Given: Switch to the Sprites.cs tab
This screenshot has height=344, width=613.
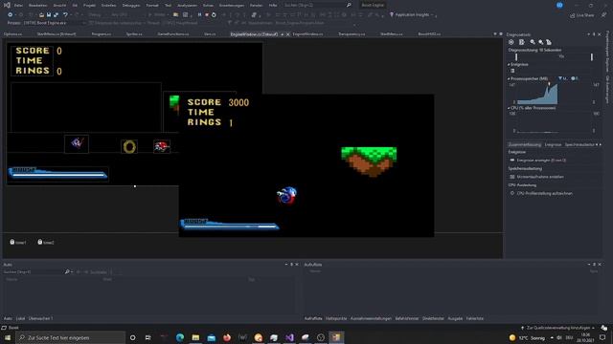Looking at the screenshot, I should (134, 34).
